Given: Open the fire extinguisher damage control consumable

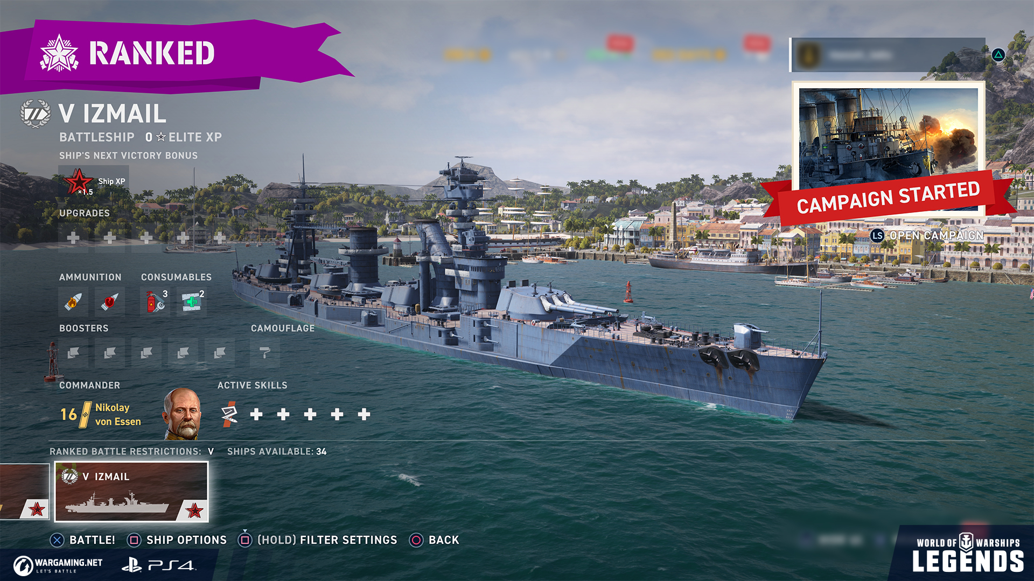Looking at the screenshot, I should (x=156, y=302).
